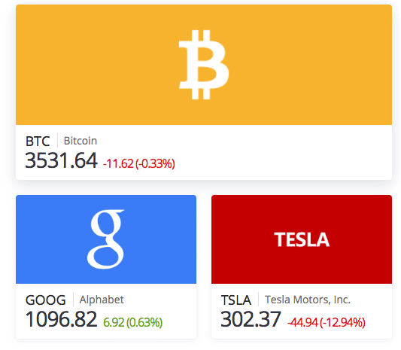Select the BTC ticker symbol

[38, 142]
